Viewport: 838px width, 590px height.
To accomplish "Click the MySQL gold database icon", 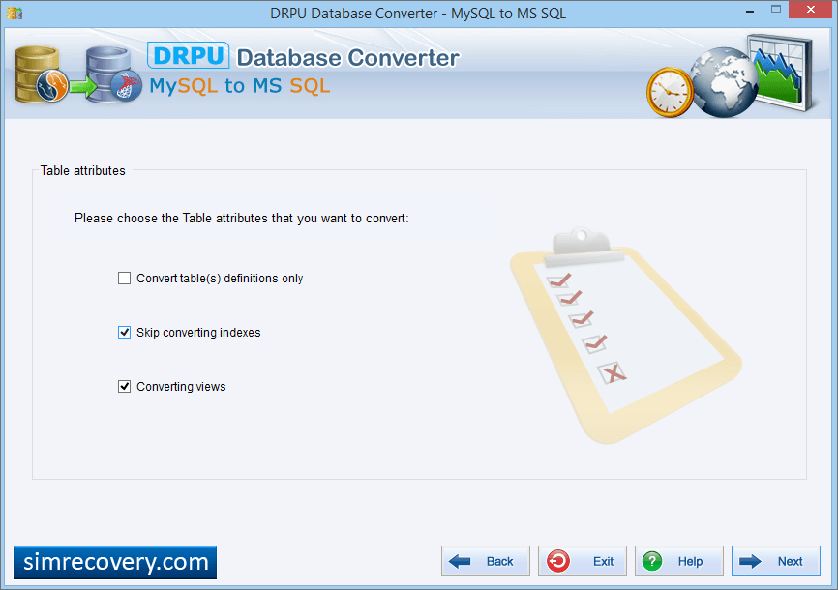I will click(x=40, y=74).
